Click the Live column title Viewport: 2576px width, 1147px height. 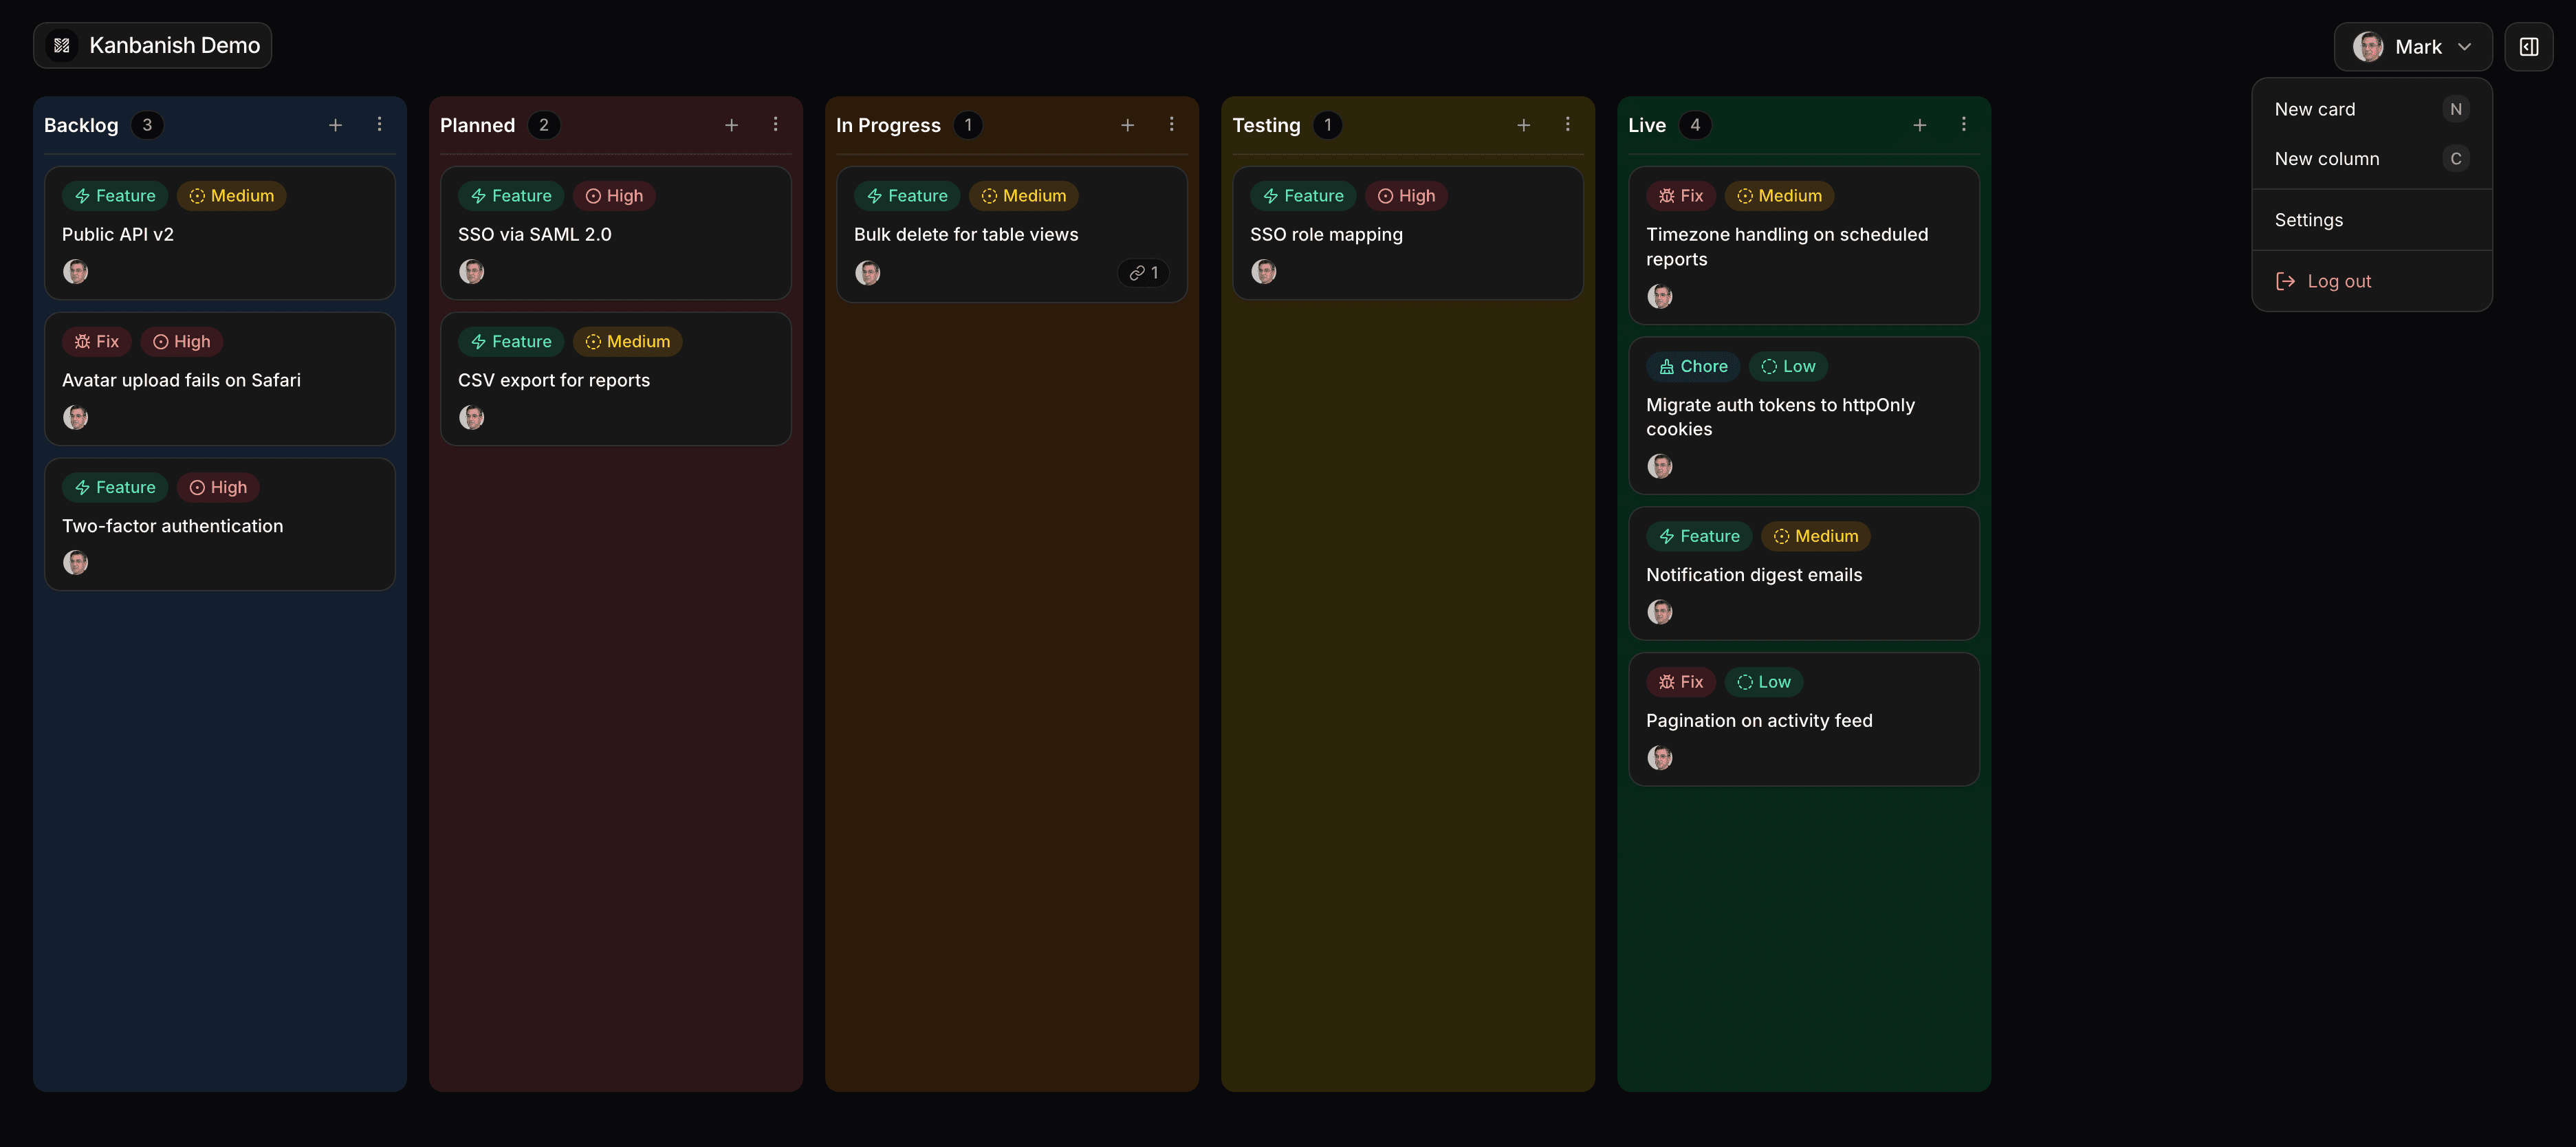1647,125
